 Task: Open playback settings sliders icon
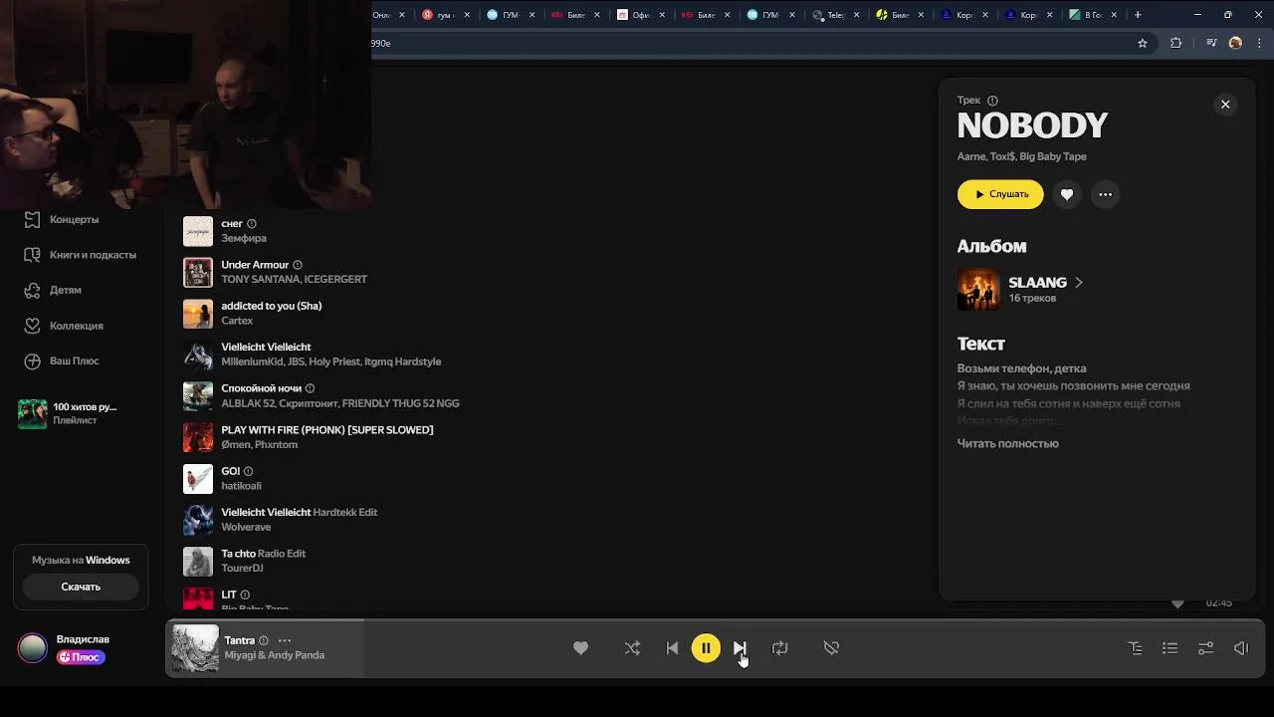(x=1205, y=648)
